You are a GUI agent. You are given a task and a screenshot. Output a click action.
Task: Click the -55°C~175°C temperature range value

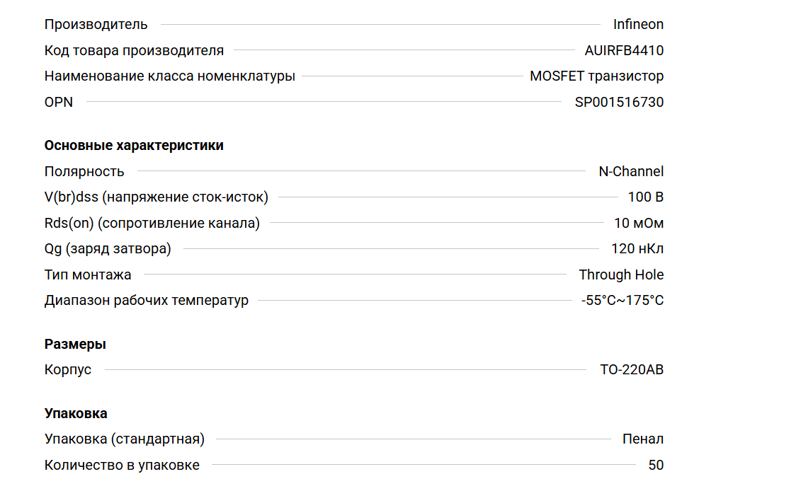point(622,301)
